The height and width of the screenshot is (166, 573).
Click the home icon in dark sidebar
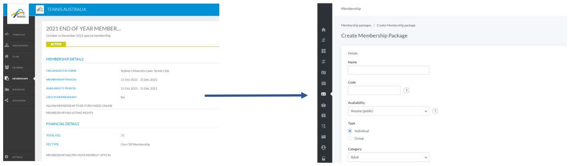tap(323, 30)
